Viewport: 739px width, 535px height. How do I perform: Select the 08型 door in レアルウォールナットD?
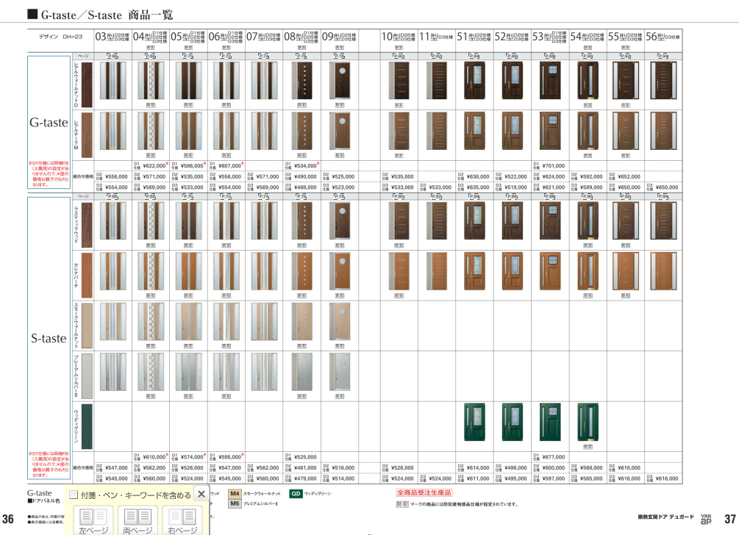click(301, 81)
